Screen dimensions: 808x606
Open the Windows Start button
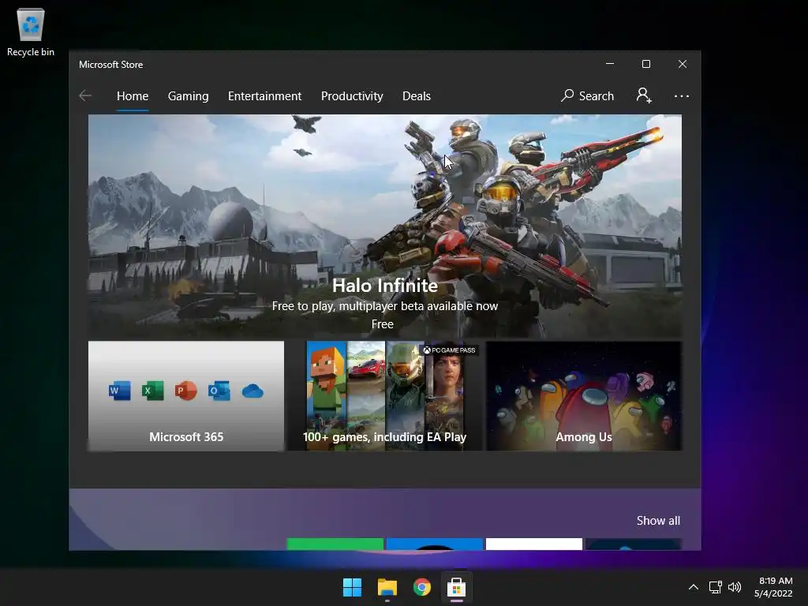point(353,587)
